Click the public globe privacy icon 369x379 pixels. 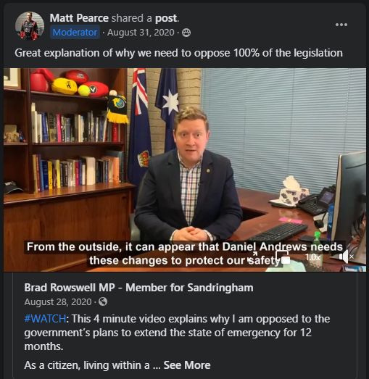[103, 301]
